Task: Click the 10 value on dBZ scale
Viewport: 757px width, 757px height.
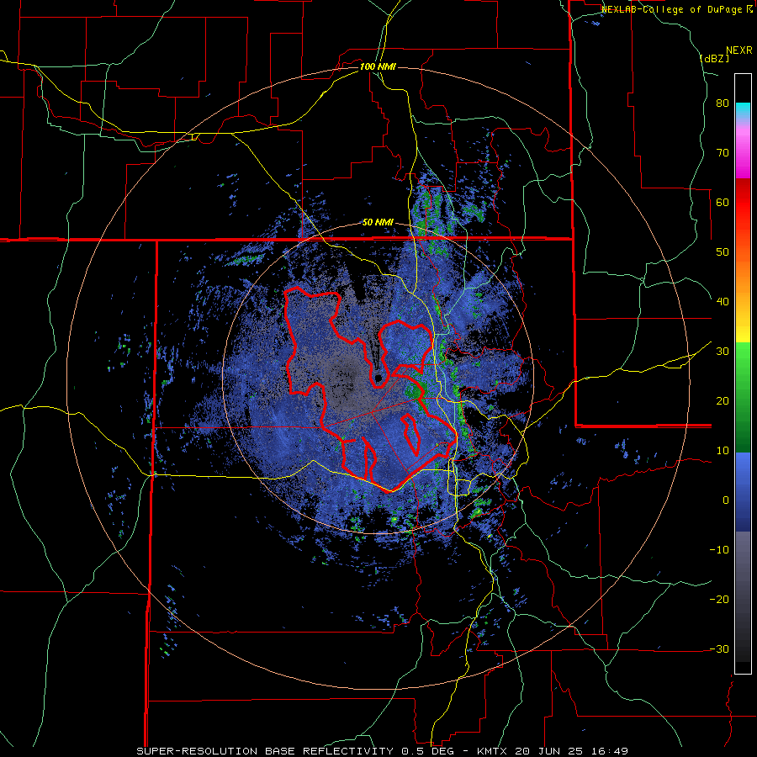Action: pos(723,451)
